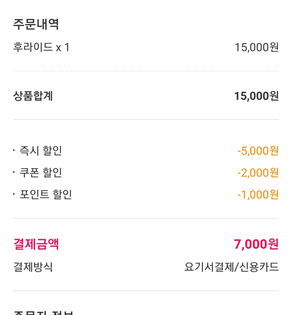The width and height of the screenshot is (292, 315).
Task: Select the 후라이드 x 1 order item
Action: pyautogui.click(x=41, y=47)
